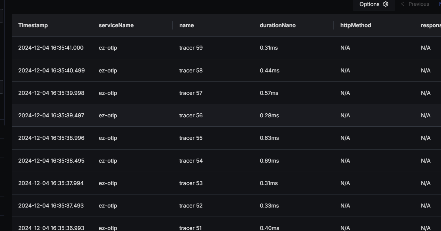Click the name column header
Viewport: 441px width, 231px height.
pyautogui.click(x=186, y=25)
